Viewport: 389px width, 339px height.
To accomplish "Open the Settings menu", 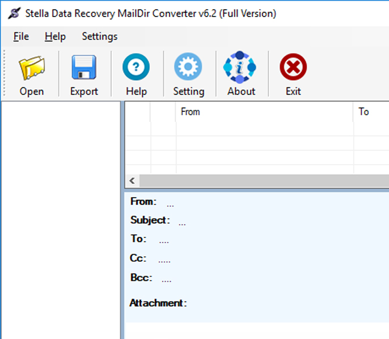I will point(100,36).
